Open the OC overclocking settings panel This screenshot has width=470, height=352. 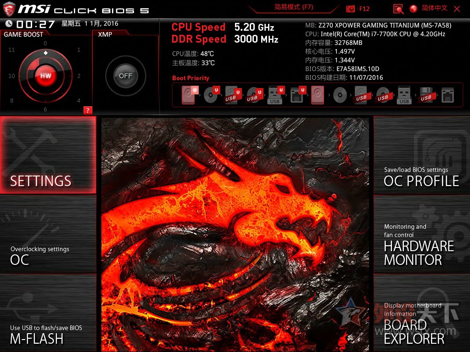(x=48, y=234)
